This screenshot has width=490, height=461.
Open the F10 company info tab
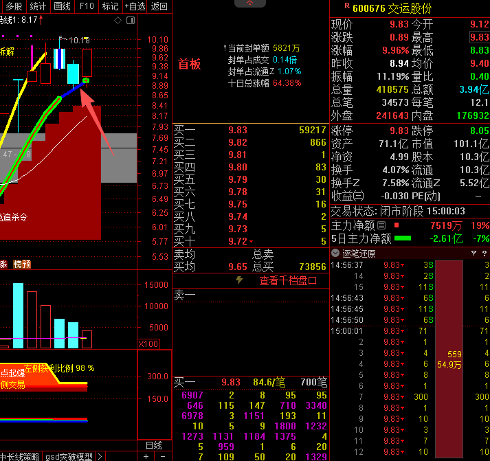pyautogui.click(x=86, y=6)
